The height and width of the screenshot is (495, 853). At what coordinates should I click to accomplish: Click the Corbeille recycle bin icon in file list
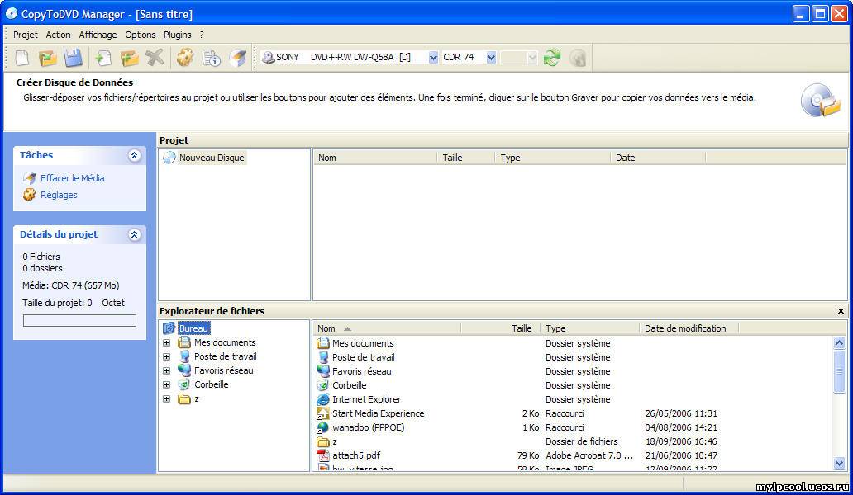pos(323,385)
